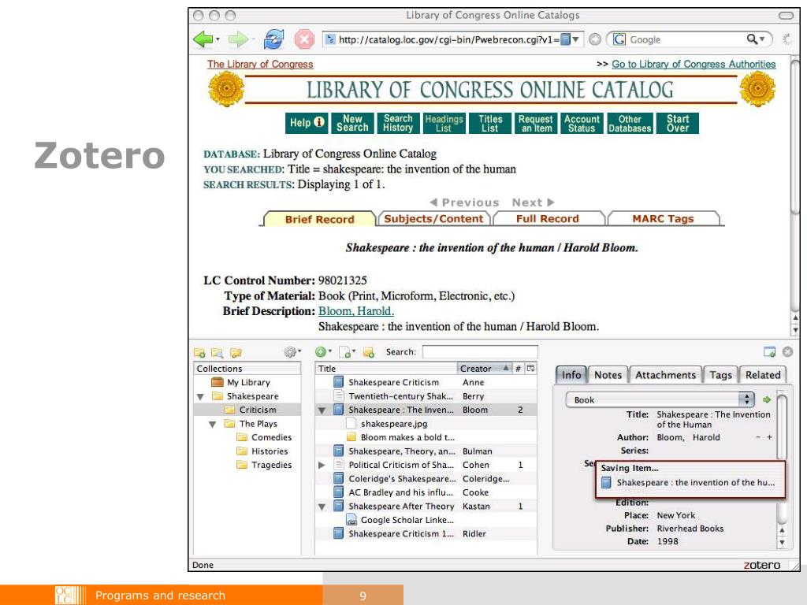
Task: Click the My Library icon
Action: coord(218,382)
